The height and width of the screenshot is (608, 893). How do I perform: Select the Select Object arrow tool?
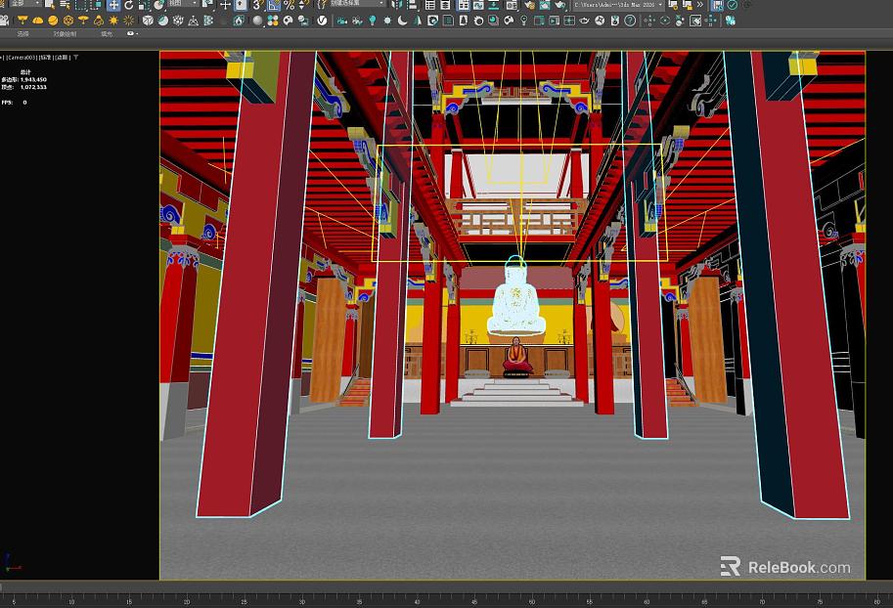(50, 5)
